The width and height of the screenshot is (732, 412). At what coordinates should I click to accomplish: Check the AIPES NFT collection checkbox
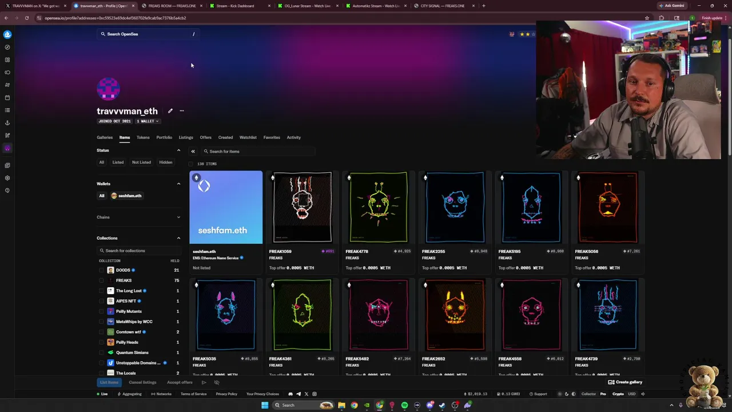coord(102,301)
